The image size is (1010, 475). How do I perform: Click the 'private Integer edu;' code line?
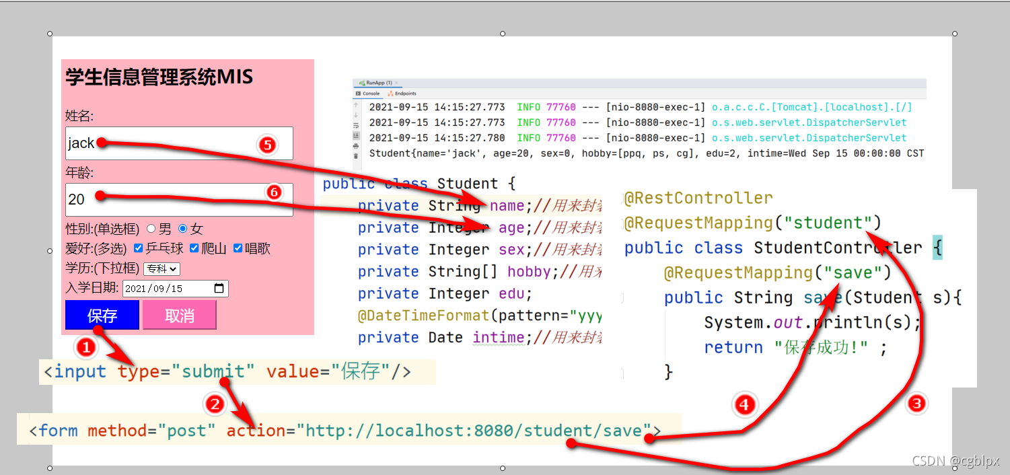[x=445, y=294]
